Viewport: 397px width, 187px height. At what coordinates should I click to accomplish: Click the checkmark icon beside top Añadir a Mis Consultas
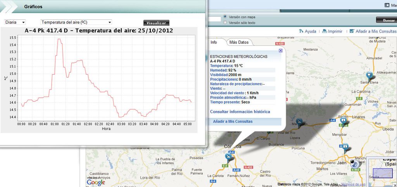(352, 31)
